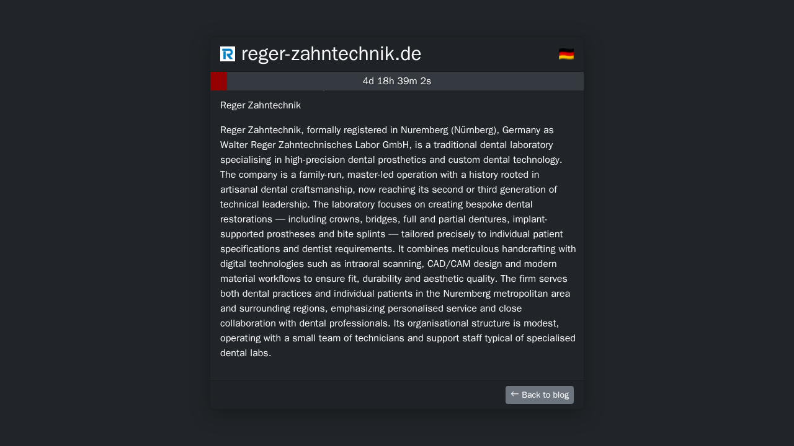Click the final words 'dental labs.'
Viewport: 794px width, 446px height.
[246, 353]
